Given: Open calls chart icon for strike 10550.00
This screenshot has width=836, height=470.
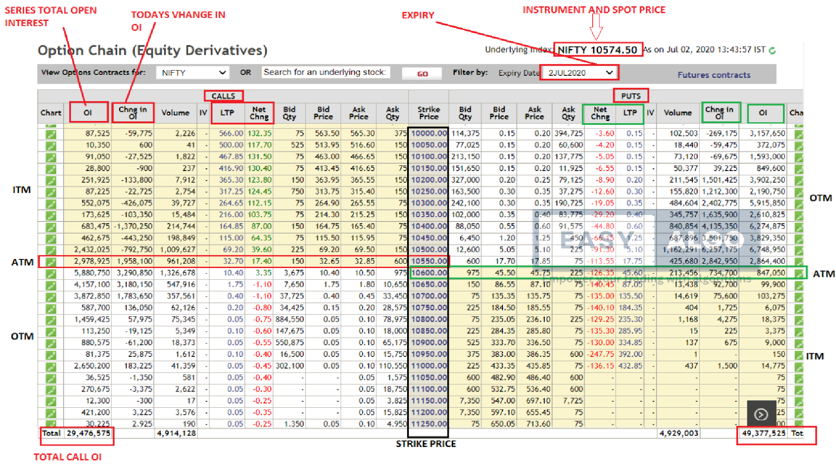Looking at the screenshot, I should [x=51, y=262].
